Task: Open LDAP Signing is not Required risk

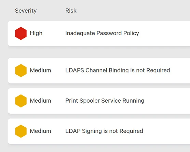Action: tap(104, 131)
